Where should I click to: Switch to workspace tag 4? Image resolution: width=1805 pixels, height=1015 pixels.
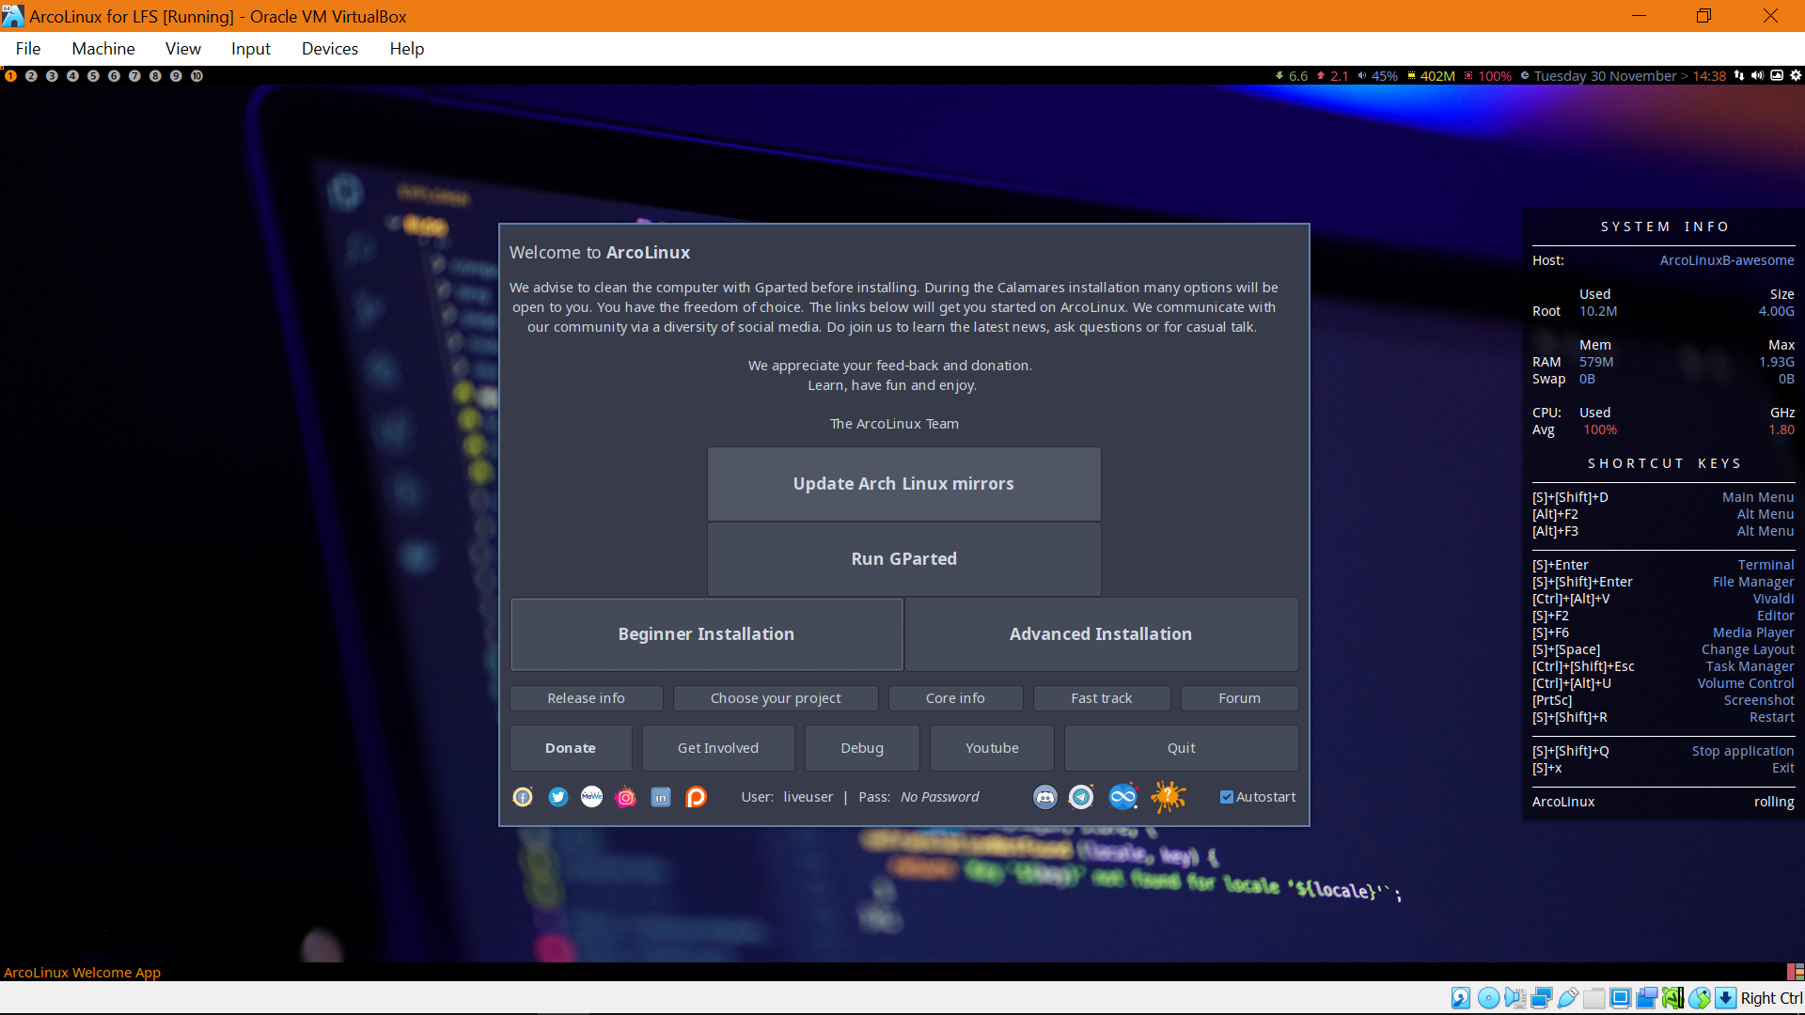tap(72, 76)
